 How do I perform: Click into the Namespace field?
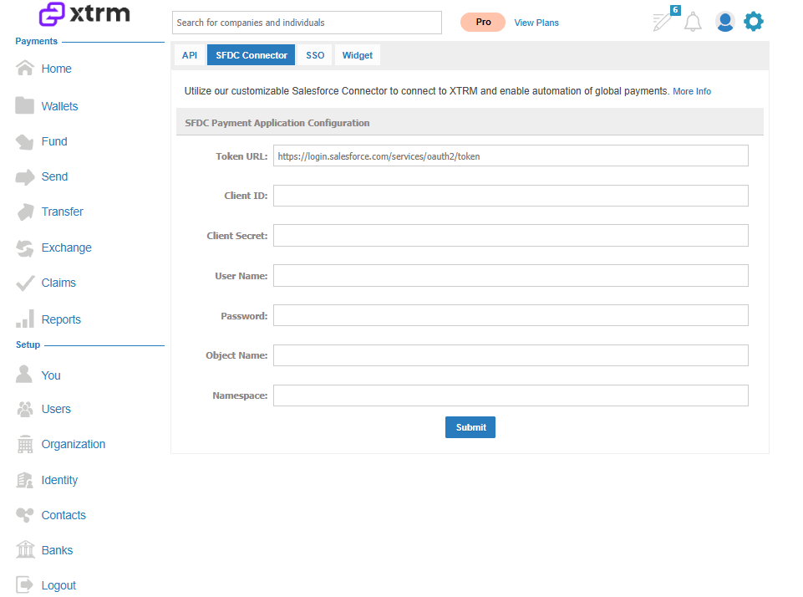tap(511, 395)
